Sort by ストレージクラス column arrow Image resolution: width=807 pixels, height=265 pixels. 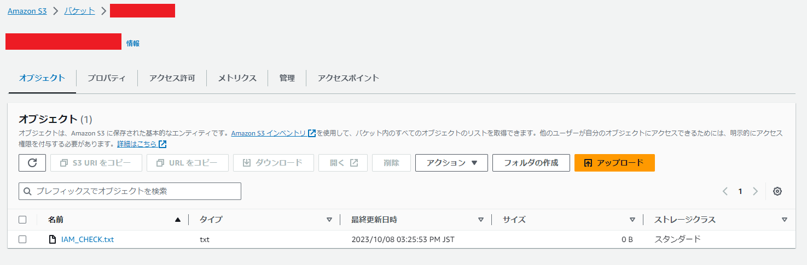click(x=785, y=220)
